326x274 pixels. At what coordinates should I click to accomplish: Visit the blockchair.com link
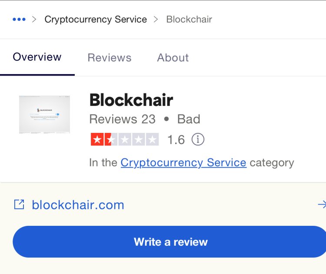click(78, 205)
